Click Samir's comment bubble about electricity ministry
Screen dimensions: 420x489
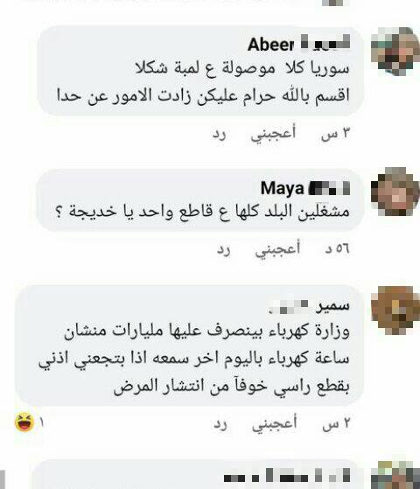pos(189,345)
